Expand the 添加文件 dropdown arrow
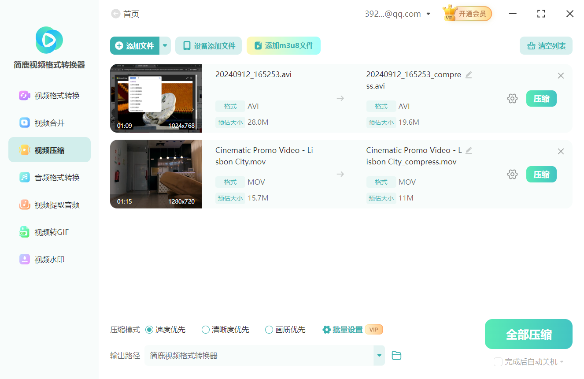This screenshot has width=584, height=379. pos(165,45)
